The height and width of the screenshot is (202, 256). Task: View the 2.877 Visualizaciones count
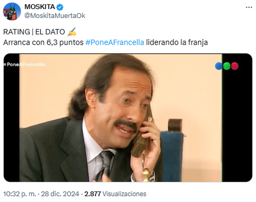(115, 194)
